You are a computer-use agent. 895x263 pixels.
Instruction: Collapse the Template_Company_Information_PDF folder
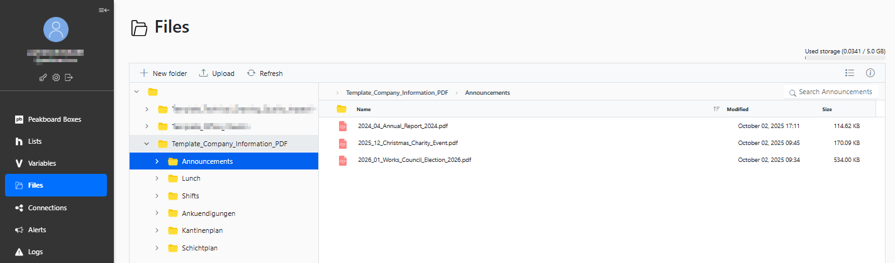pos(147,144)
